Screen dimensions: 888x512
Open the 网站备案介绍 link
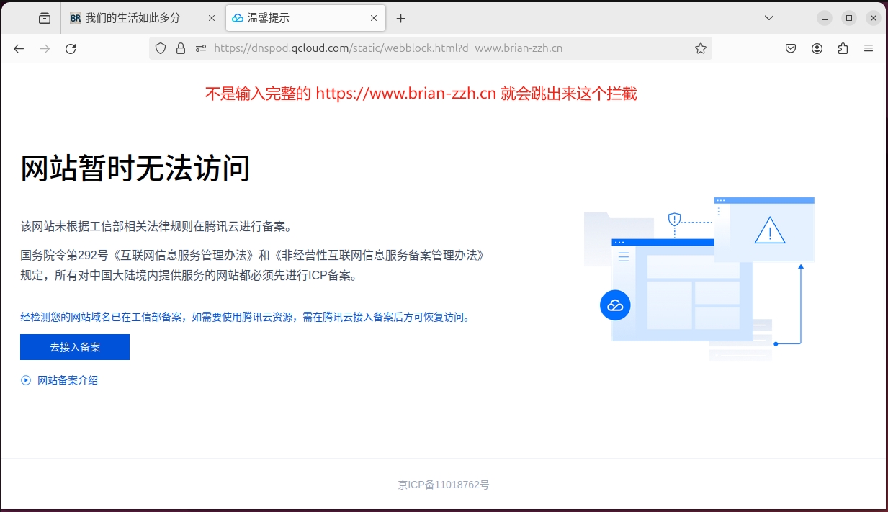tap(68, 380)
